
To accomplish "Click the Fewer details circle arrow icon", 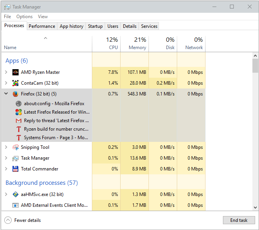I will tap(8, 220).
